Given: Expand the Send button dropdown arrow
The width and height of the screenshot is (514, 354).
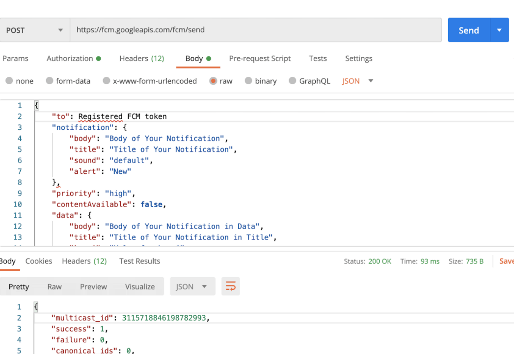Looking at the screenshot, I should click(x=499, y=30).
